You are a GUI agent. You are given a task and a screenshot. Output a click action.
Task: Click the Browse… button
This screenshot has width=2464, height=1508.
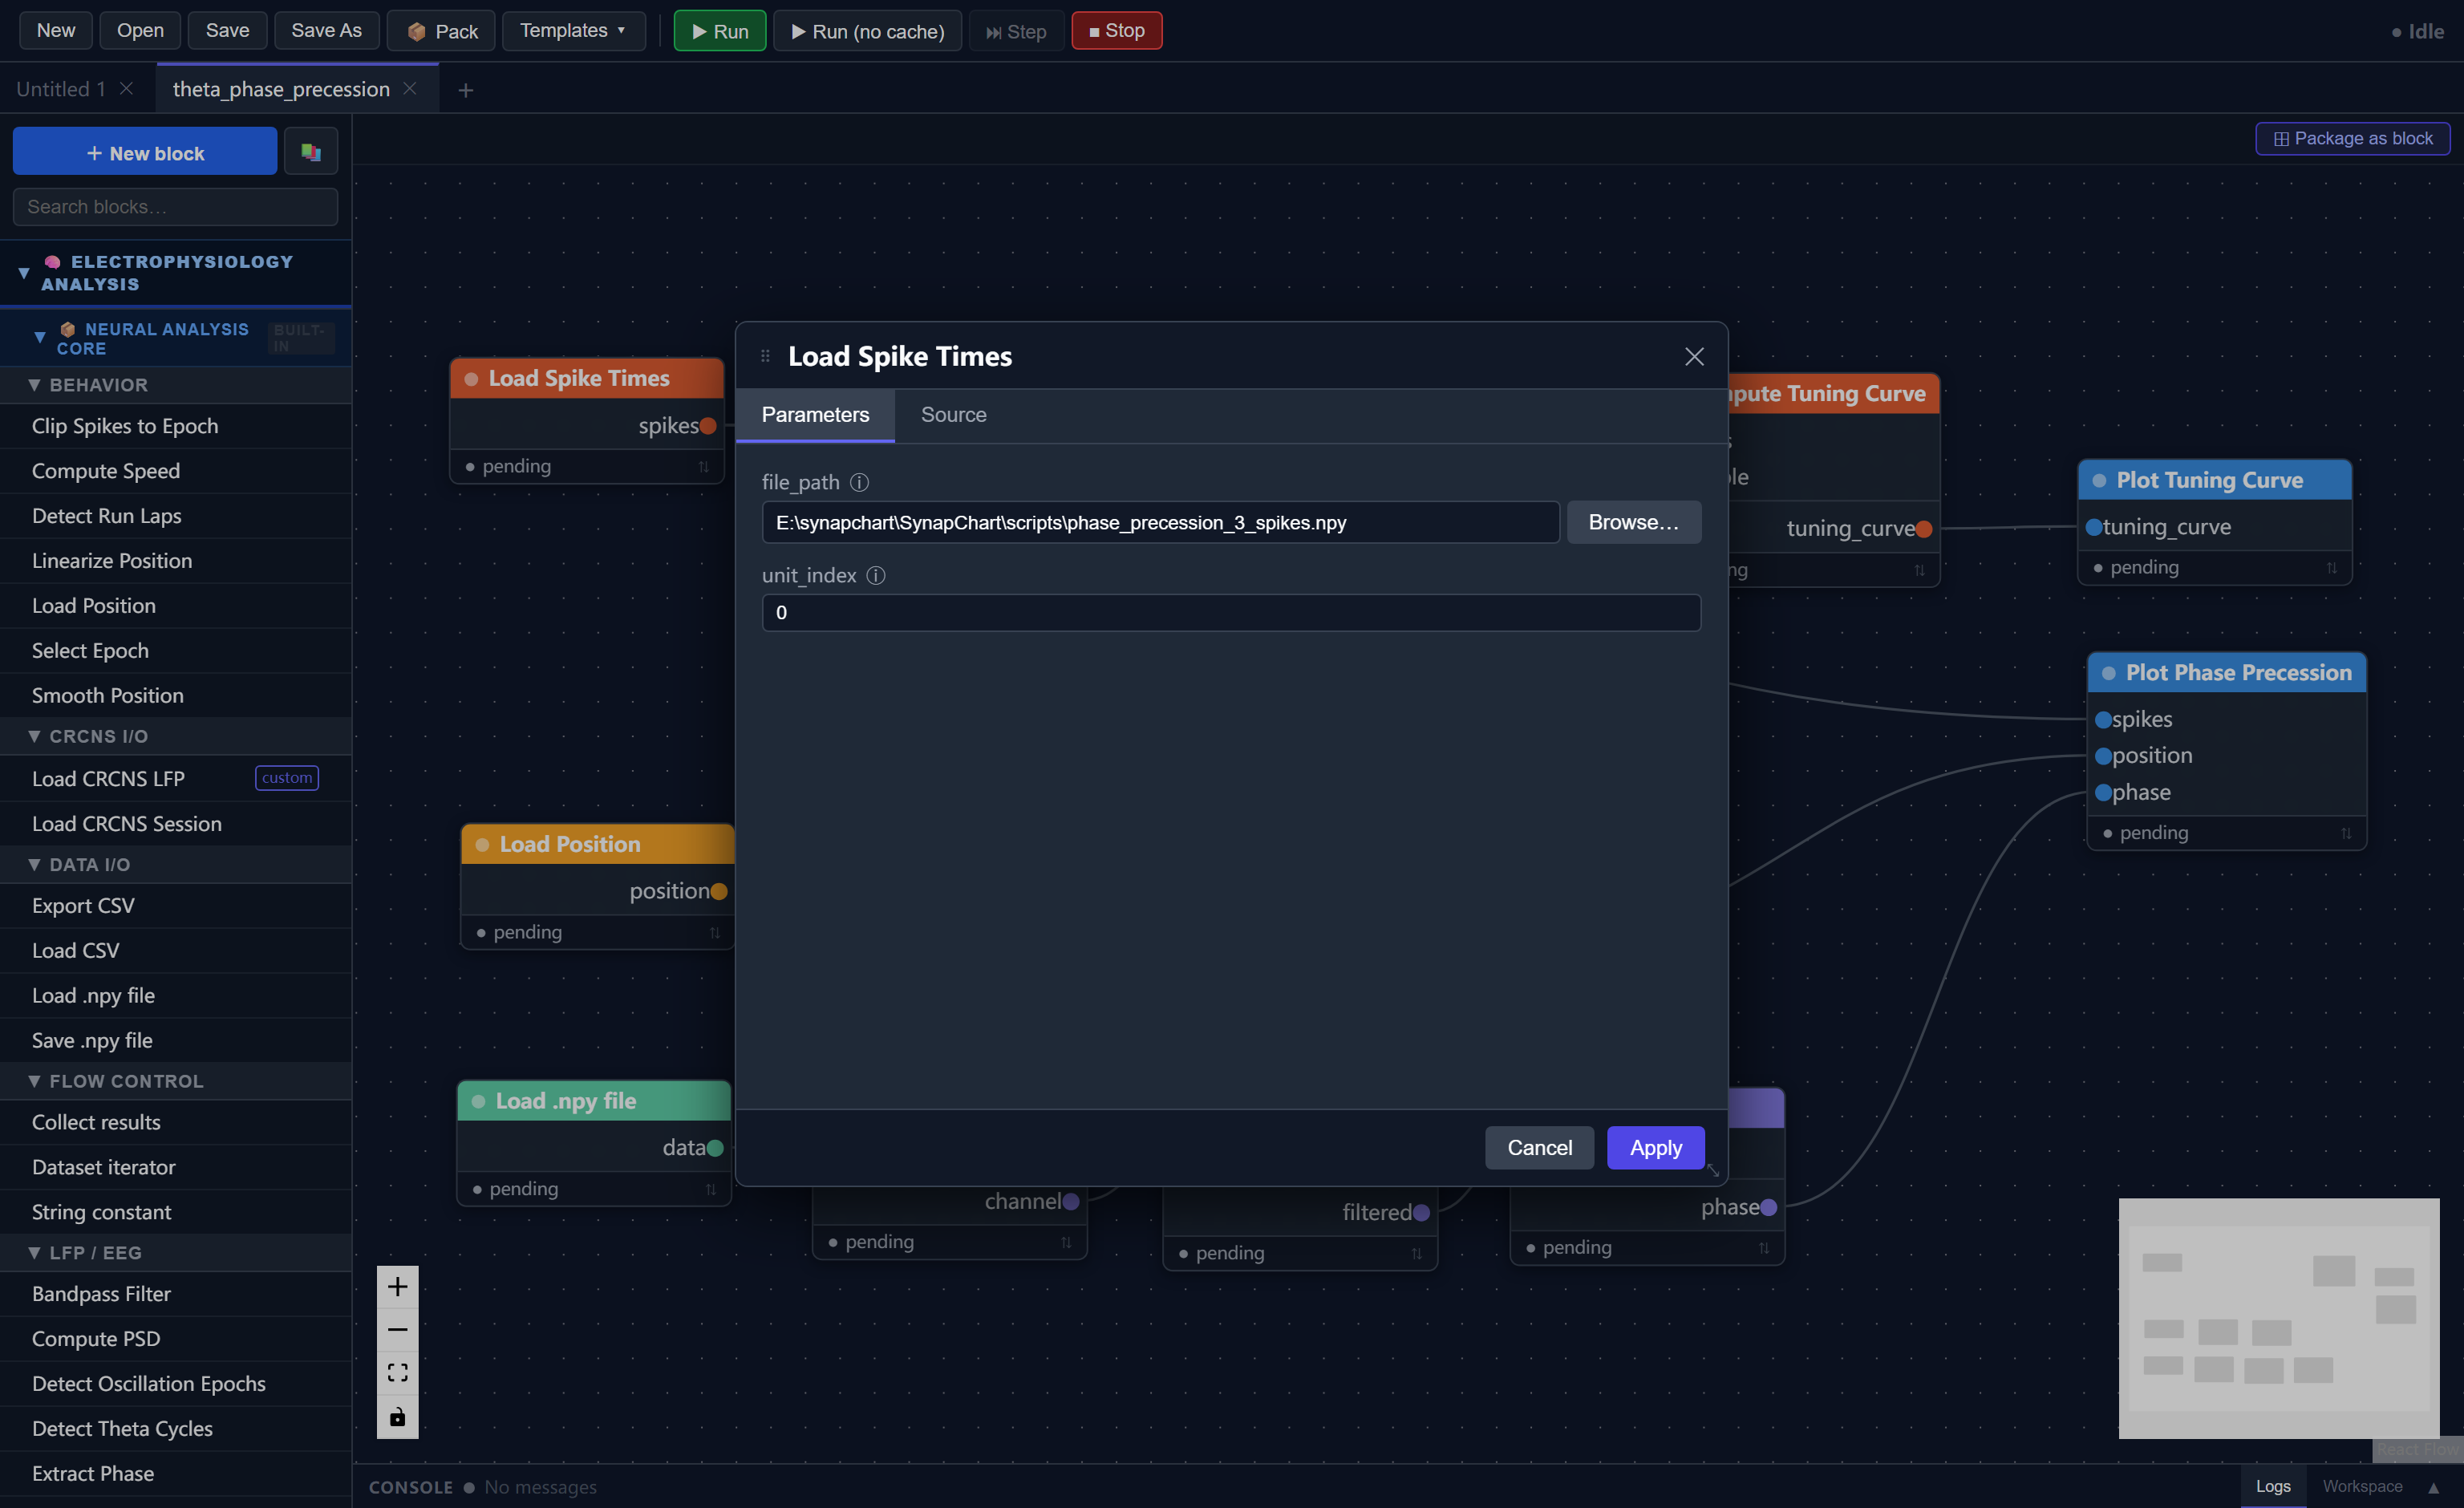click(1633, 522)
